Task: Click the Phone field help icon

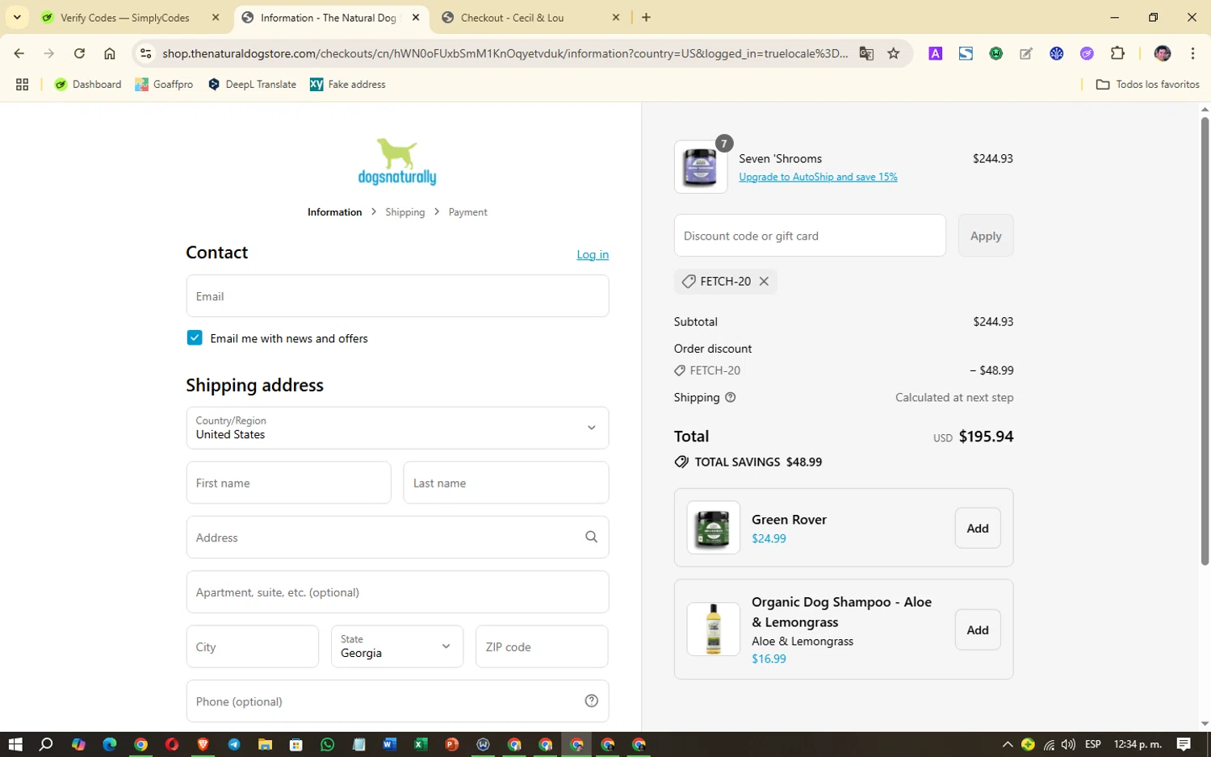Action: coord(591,701)
